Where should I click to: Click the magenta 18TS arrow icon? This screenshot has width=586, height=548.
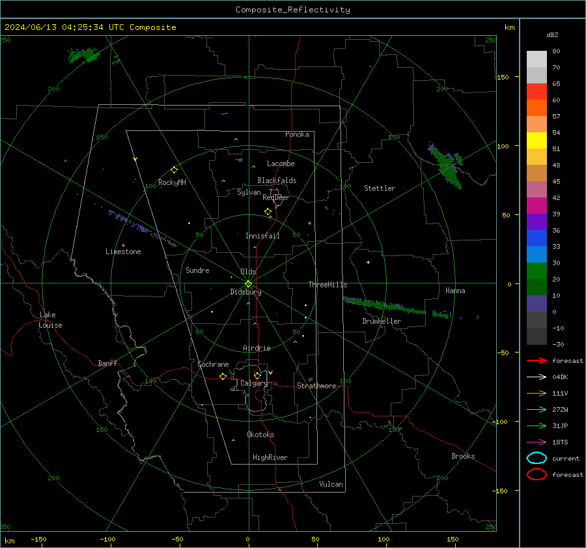pyautogui.click(x=537, y=442)
